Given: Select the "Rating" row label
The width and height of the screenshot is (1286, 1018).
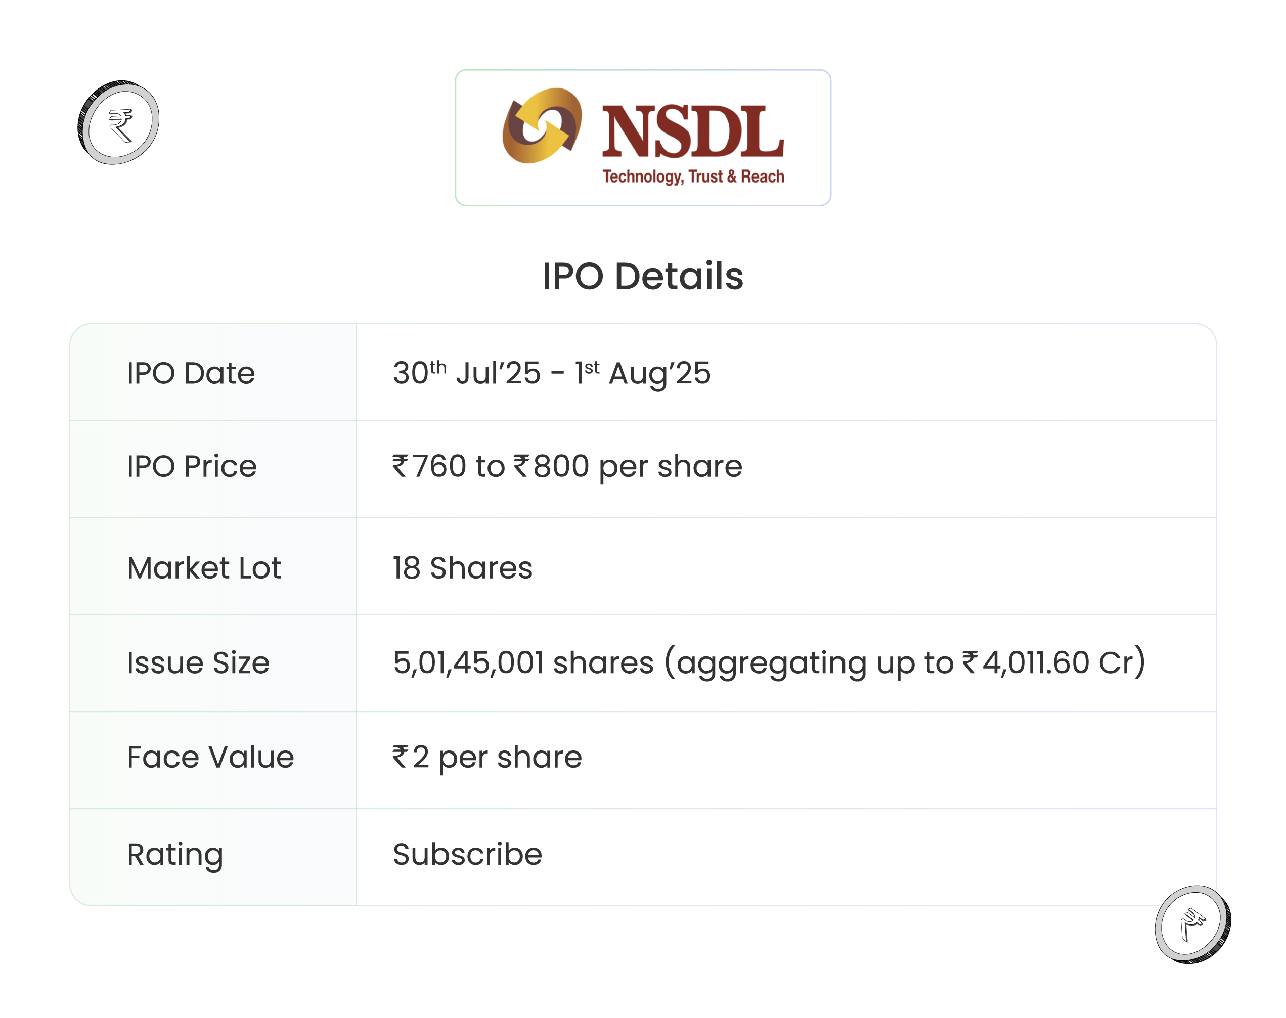Looking at the screenshot, I should [175, 855].
